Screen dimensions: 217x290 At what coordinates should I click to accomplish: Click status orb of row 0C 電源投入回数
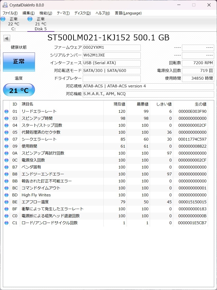coord(6,160)
